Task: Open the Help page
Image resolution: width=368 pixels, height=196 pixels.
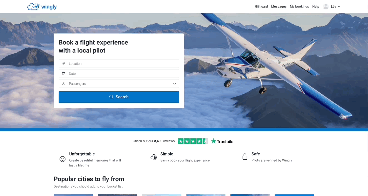Action: (x=316, y=7)
